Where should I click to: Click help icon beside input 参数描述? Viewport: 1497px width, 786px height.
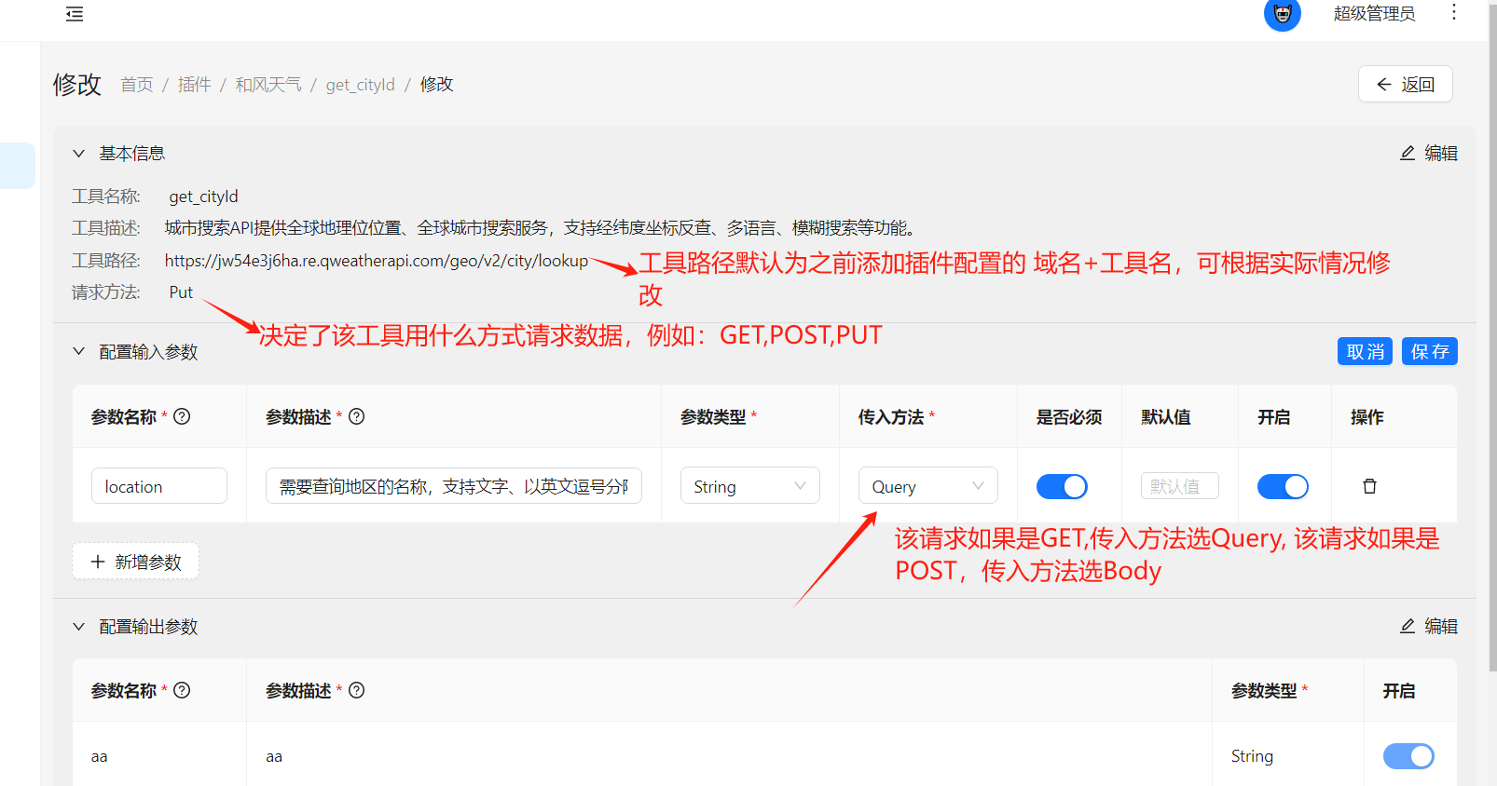pyautogui.click(x=357, y=417)
